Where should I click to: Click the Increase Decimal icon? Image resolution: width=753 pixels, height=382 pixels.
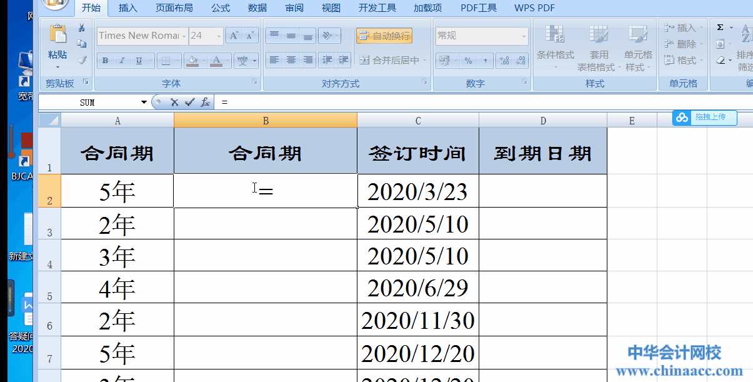click(504, 61)
